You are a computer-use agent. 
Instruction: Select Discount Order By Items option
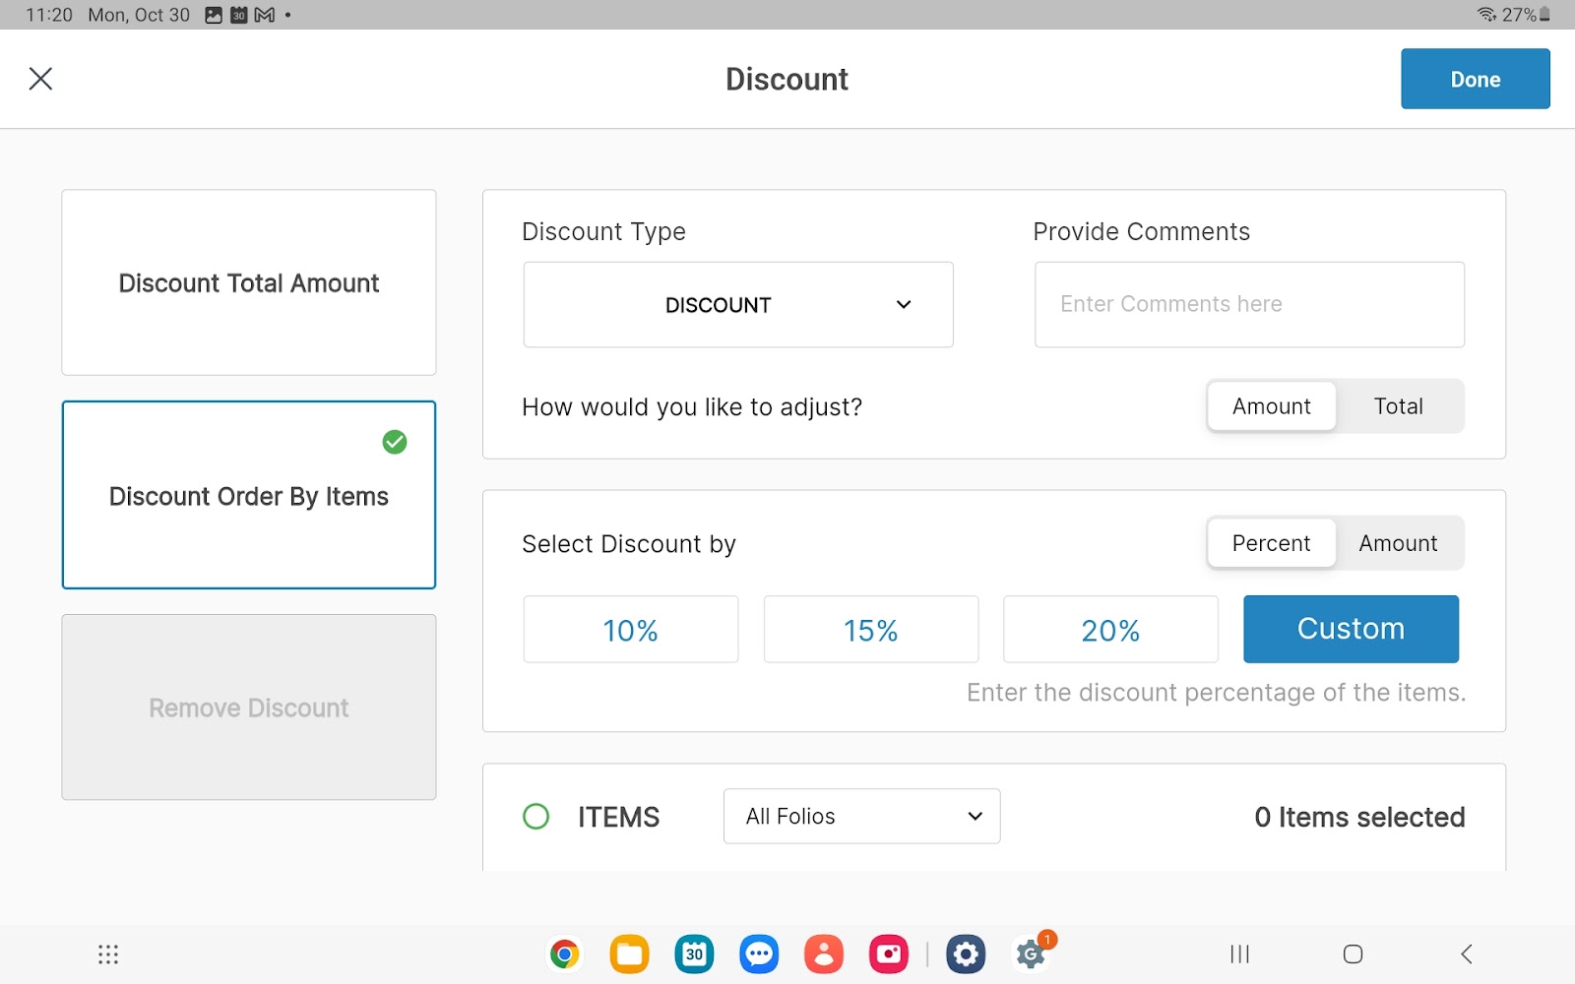click(x=249, y=496)
